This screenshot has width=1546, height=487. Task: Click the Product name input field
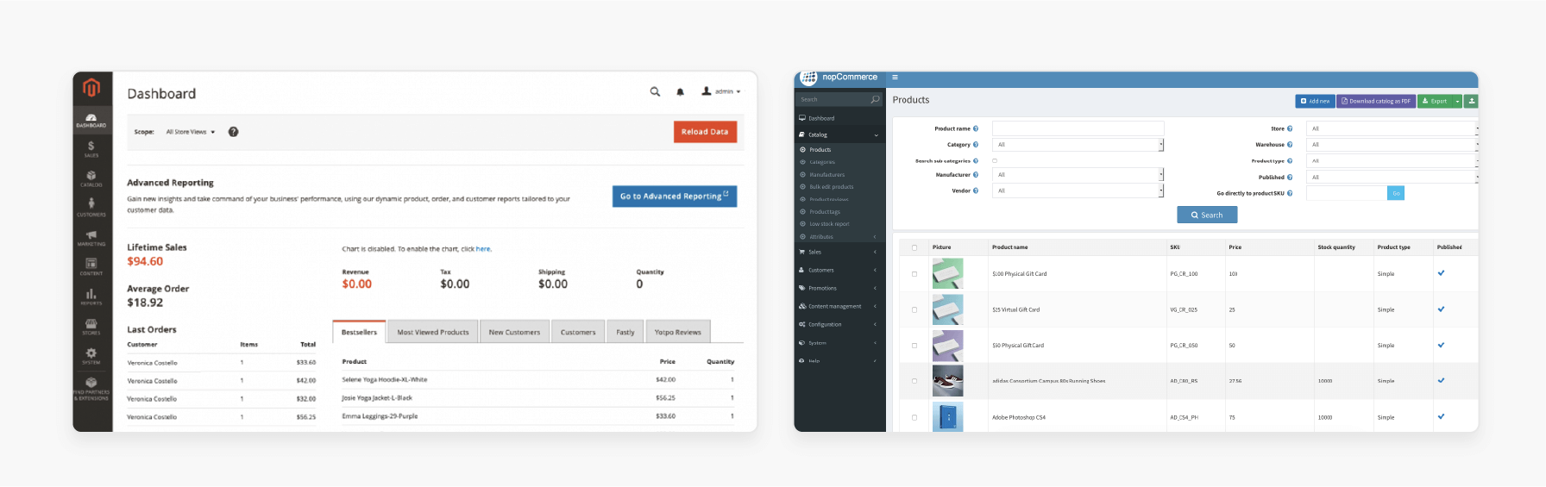point(1078,128)
